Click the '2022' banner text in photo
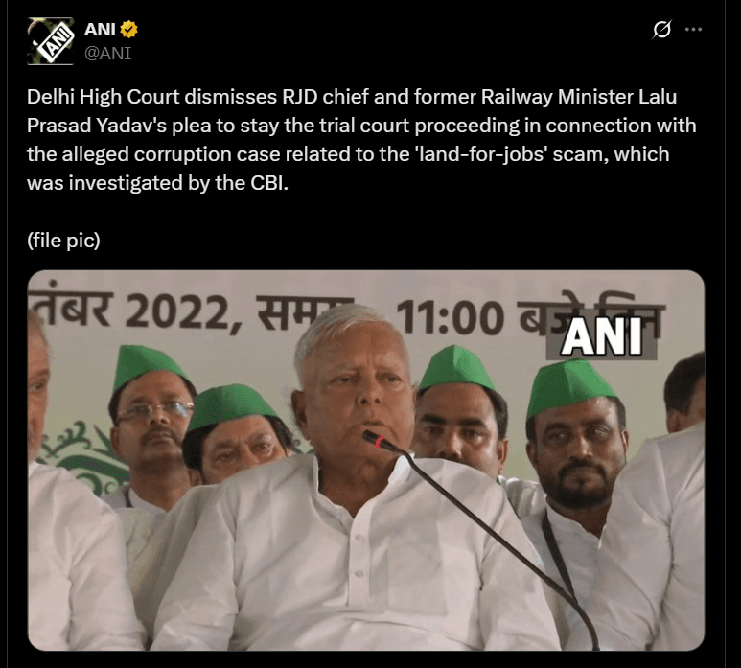This screenshot has height=668, width=741. coord(183,312)
